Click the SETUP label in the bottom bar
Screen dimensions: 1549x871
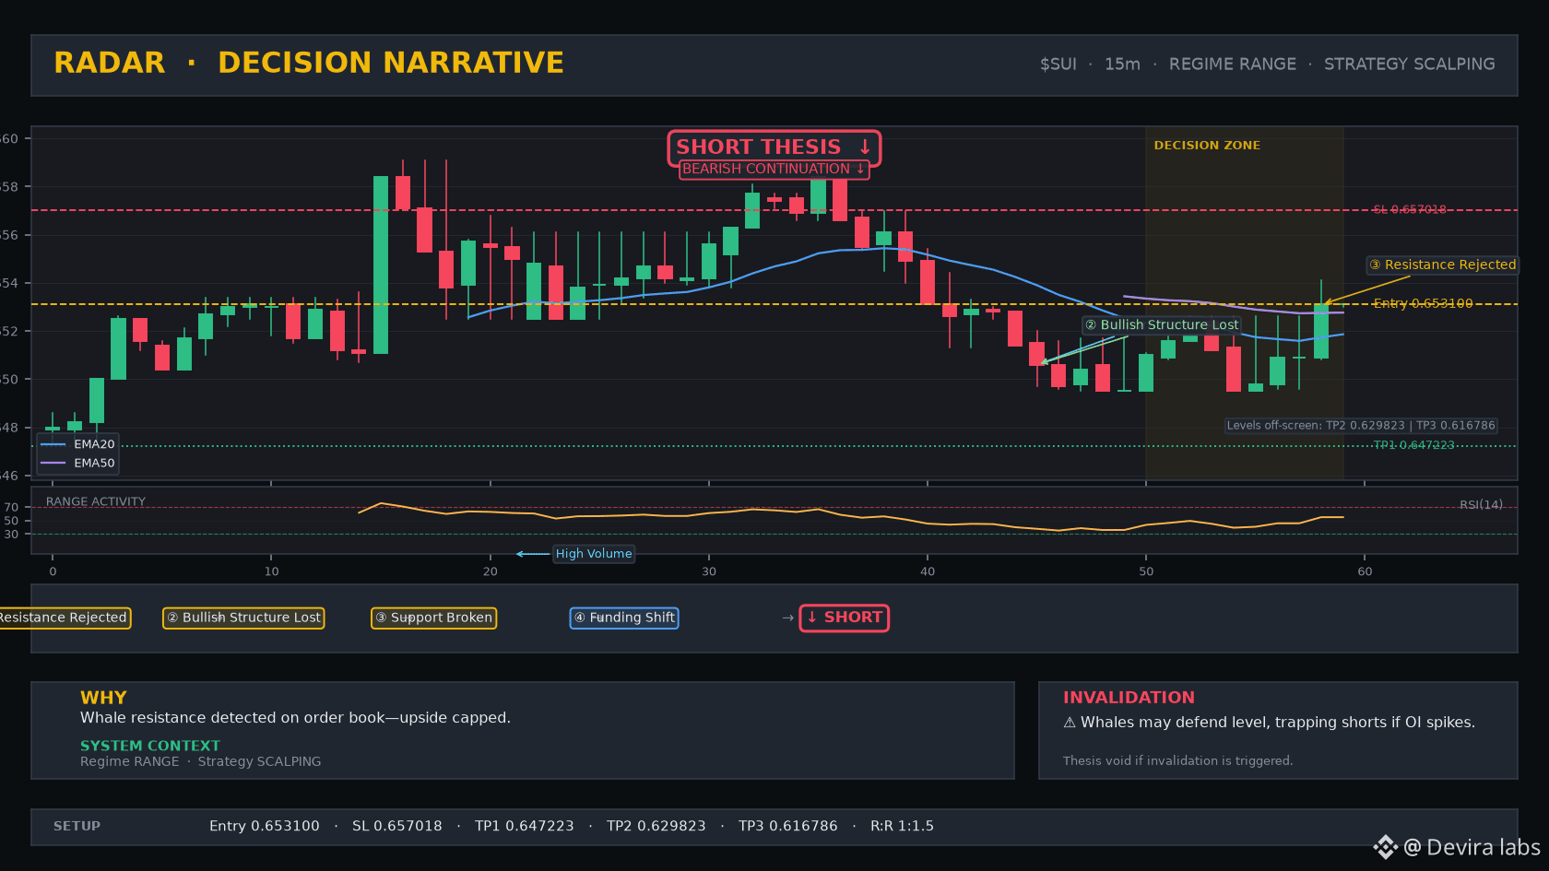click(x=77, y=826)
